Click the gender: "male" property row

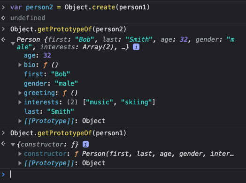pyautogui.click(x=51, y=83)
